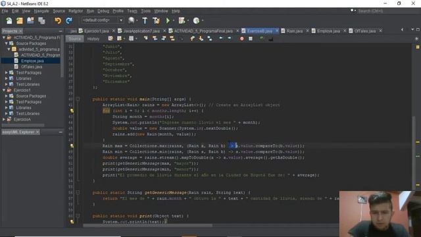Switch to the Rain.java tab
Screen dimensions: 421x237
[295, 31]
